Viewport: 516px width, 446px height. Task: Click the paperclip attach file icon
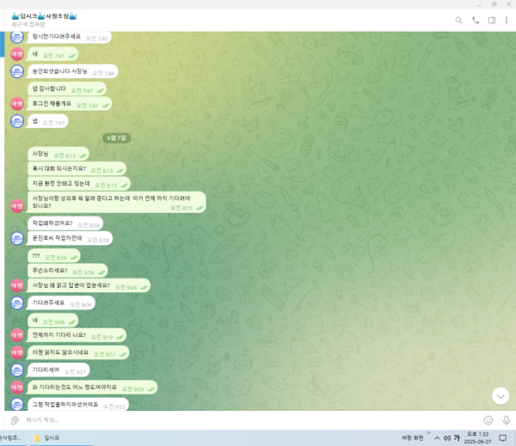15,420
